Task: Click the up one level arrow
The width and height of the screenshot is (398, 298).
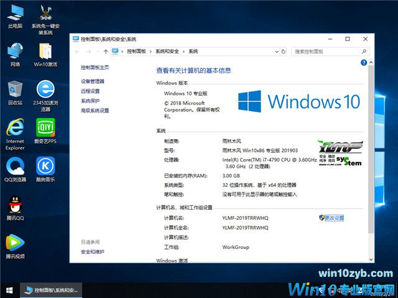Action: click(106, 52)
